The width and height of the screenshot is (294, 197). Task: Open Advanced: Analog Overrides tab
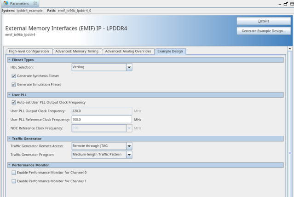pyautogui.click(x=128, y=51)
